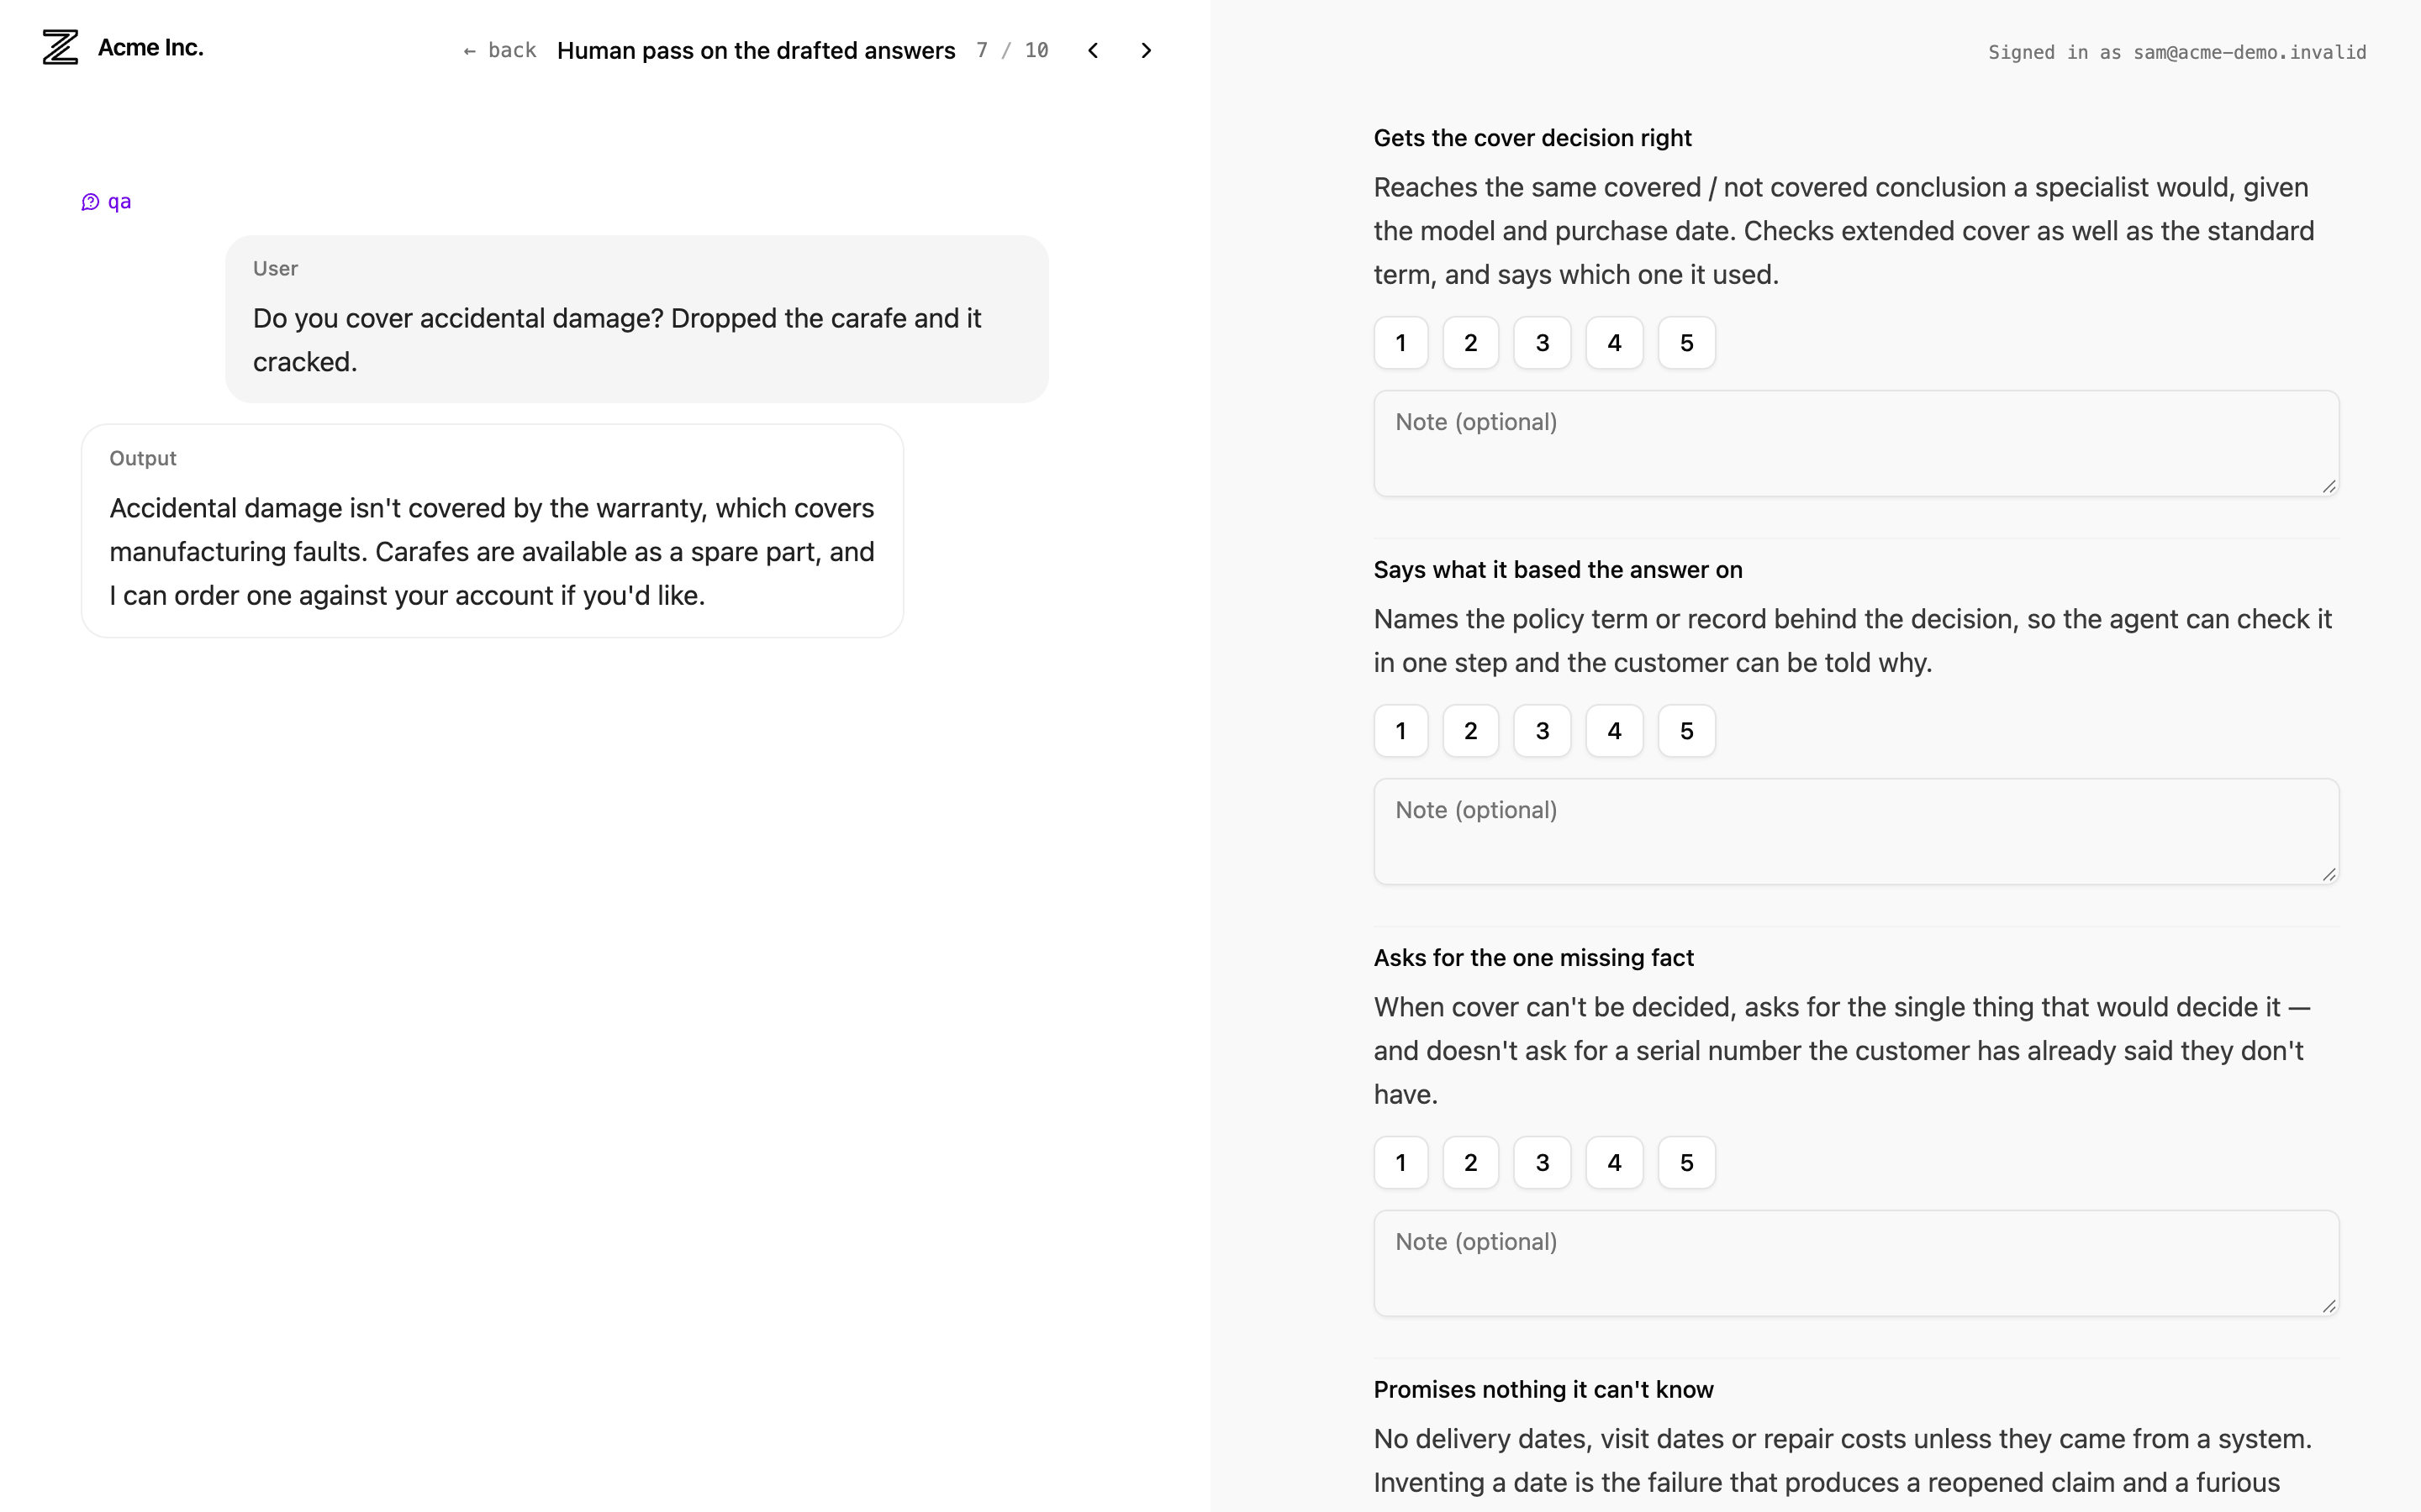Focus the cover decision note field
Viewport: 2421px width, 1512px height.
tap(1856, 443)
